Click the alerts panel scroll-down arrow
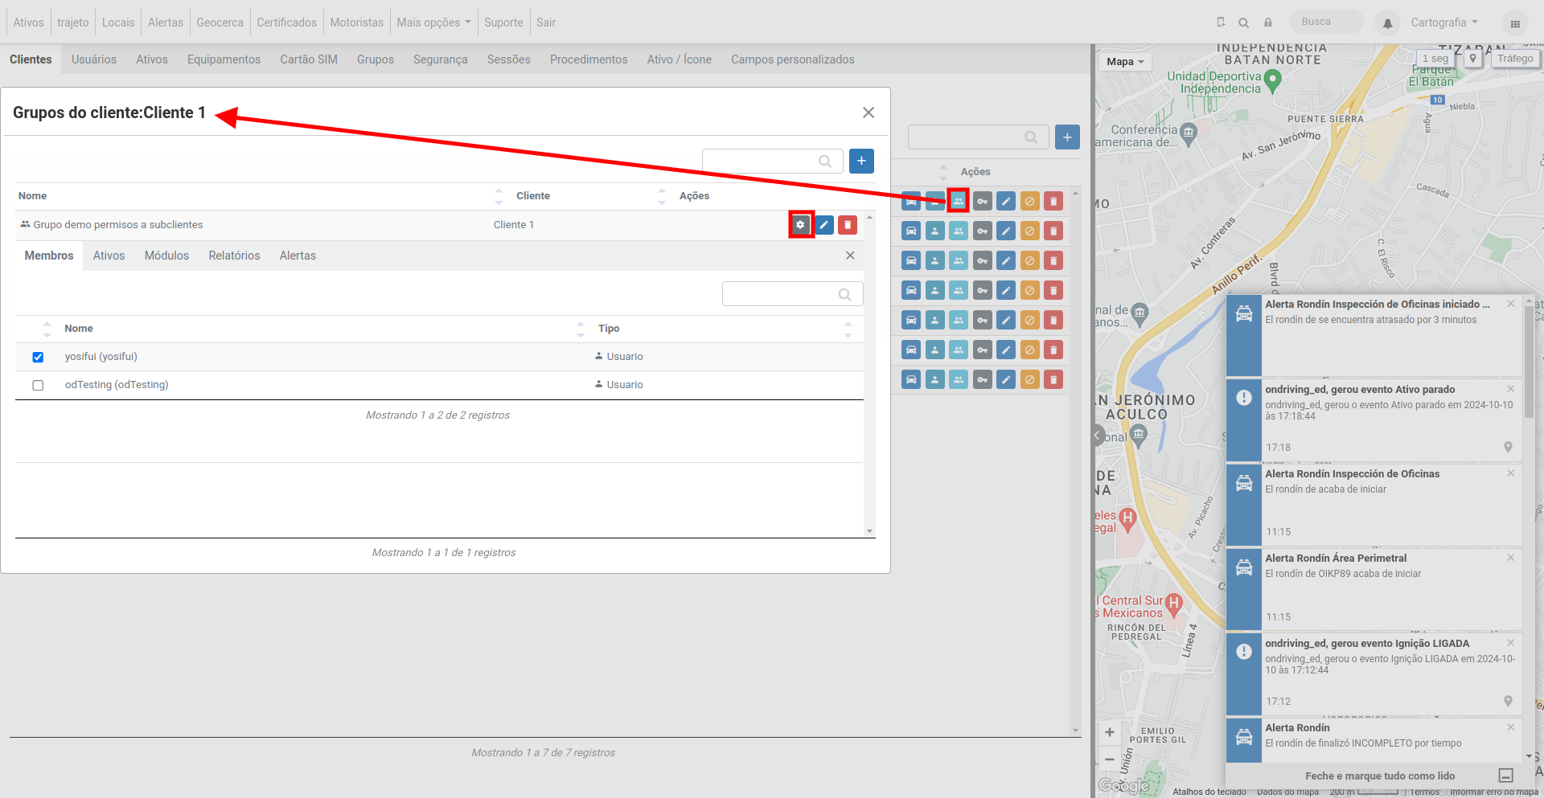 pyautogui.click(x=1529, y=757)
